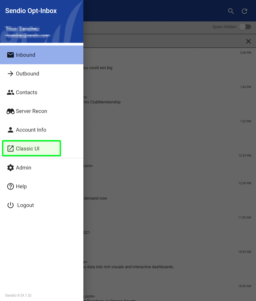
Task: Click the Logout power icon
Action: click(x=10, y=205)
